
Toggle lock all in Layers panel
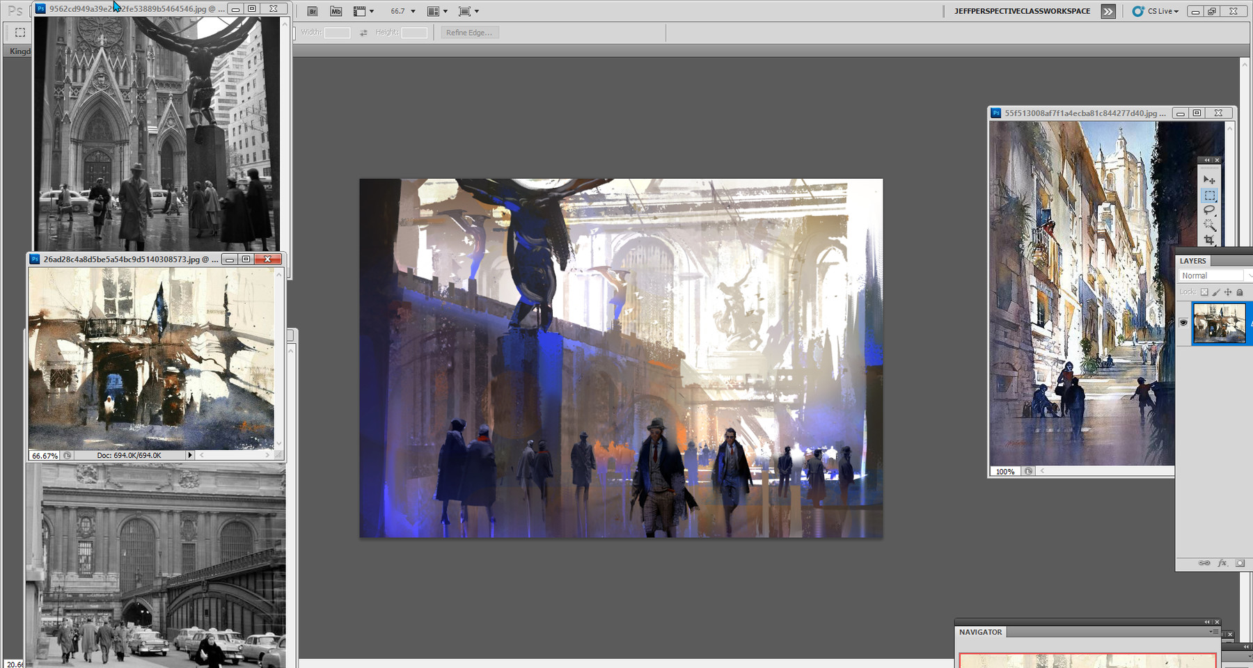pos(1240,292)
